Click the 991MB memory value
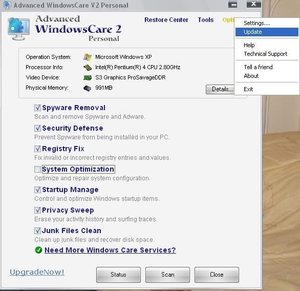300x291 pixels. click(104, 88)
